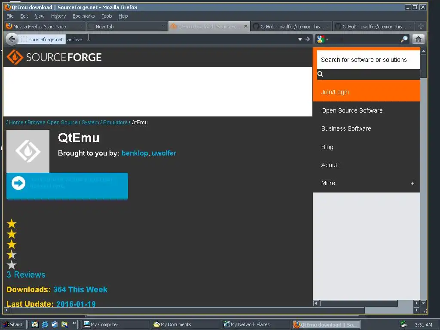
Task: Expand the More menu plus sign
Action: [412, 183]
